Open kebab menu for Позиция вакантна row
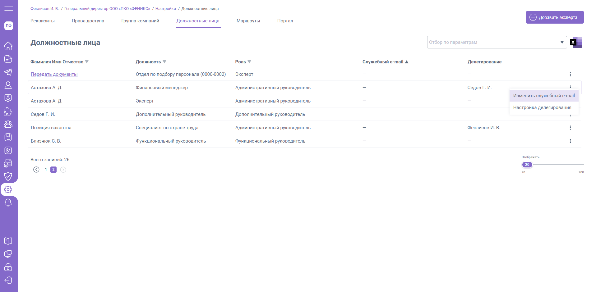Image resolution: width=596 pixels, height=292 pixels. click(570, 128)
